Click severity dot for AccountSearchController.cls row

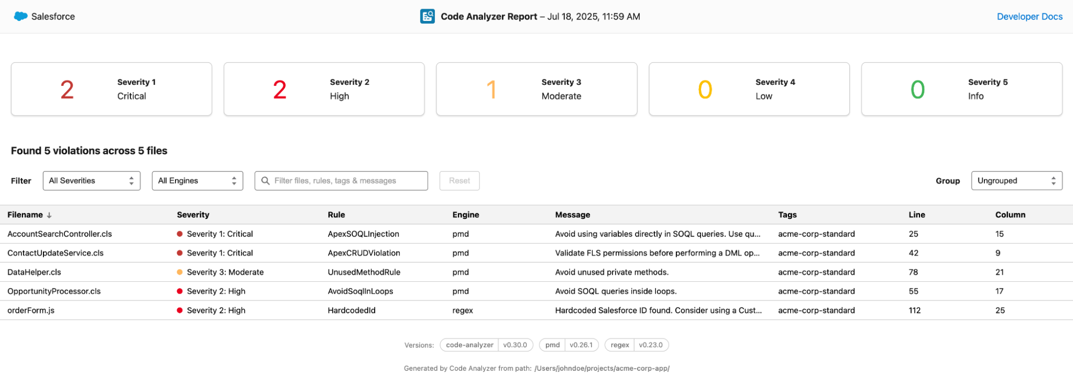tap(180, 234)
